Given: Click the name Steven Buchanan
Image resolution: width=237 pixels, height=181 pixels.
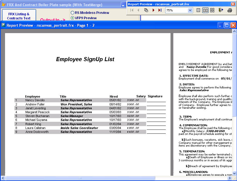Looking at the screenshot, I should (x=37, y=116).
